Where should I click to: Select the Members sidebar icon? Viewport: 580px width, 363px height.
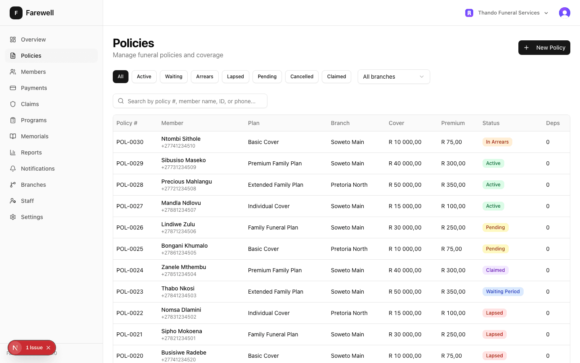pos(13,72)
